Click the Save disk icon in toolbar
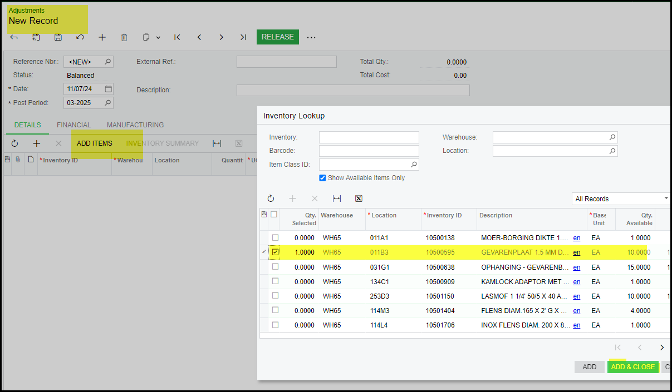The height and width of the screenshot is (392, 672). click(58, 37)
